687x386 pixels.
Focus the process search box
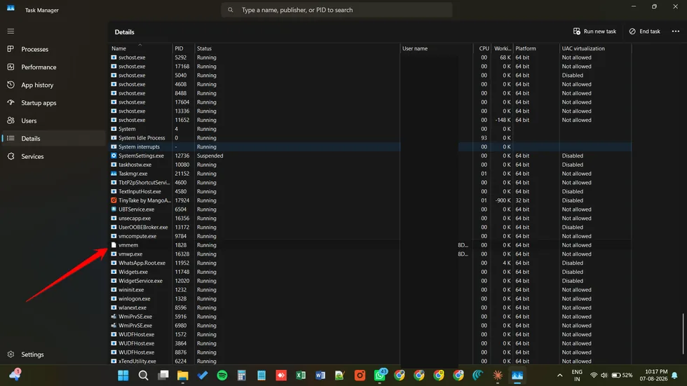point(336,10)
